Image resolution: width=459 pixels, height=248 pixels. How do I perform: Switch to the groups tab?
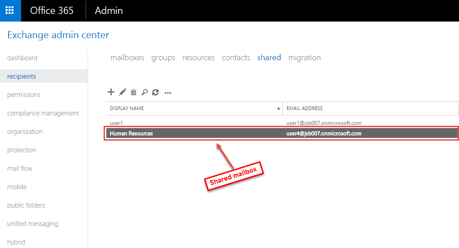point(163,58)
